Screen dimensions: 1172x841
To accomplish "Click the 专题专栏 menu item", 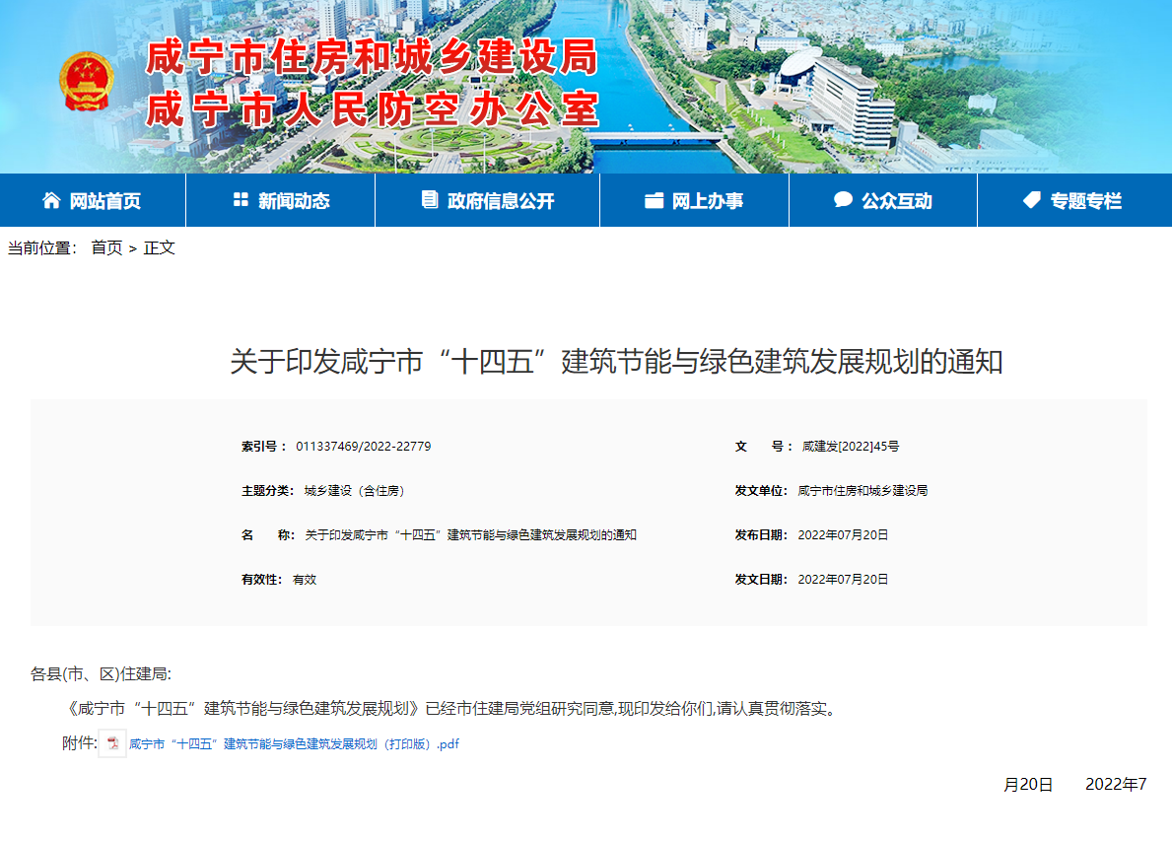I will tap(1088, 199).
